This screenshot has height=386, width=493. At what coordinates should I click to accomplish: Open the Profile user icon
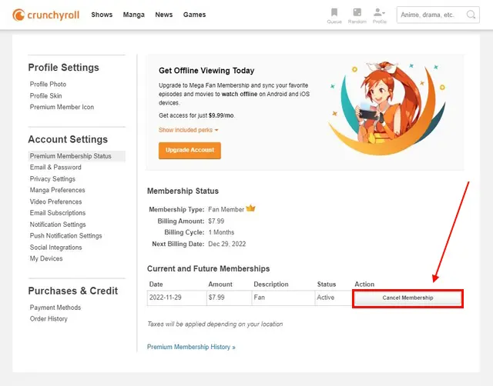coord(379,15)
